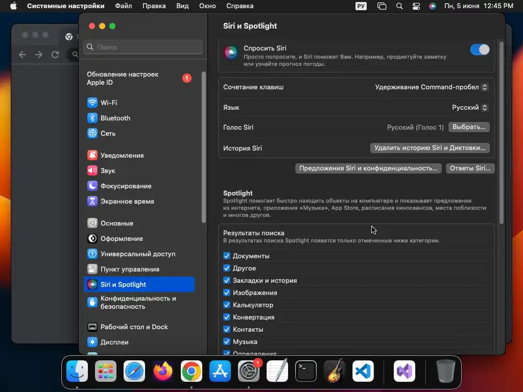Open Finder from the Dock
Image resolution: width=523 pixels, height=392 pixels.
77,371
